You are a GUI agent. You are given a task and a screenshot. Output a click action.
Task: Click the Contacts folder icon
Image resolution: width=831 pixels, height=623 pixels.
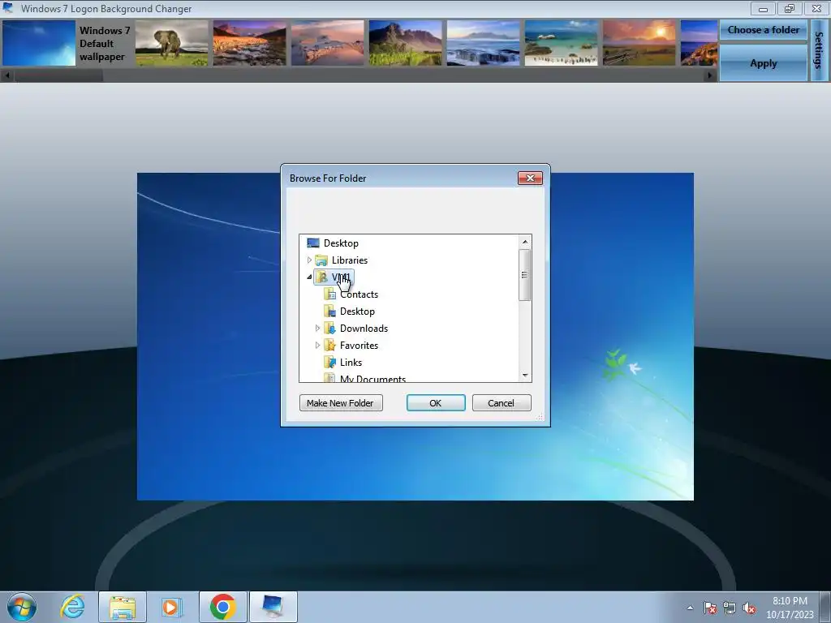point(329,294)
